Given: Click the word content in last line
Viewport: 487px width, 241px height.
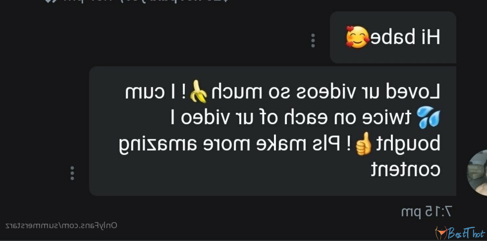Looking at the screenshot, I should click(406, 170).
